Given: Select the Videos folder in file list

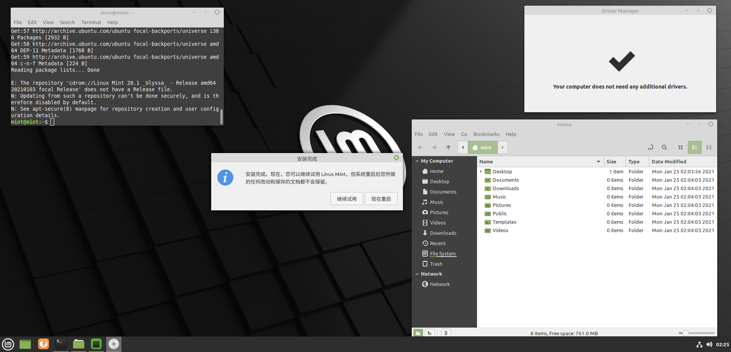Looking at the screenshot, I should [x=597, y=230].
